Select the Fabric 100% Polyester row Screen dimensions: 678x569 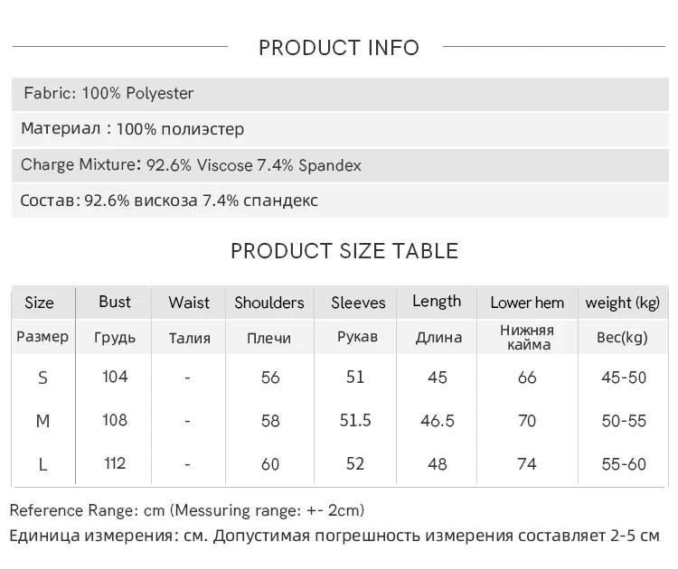340,94
